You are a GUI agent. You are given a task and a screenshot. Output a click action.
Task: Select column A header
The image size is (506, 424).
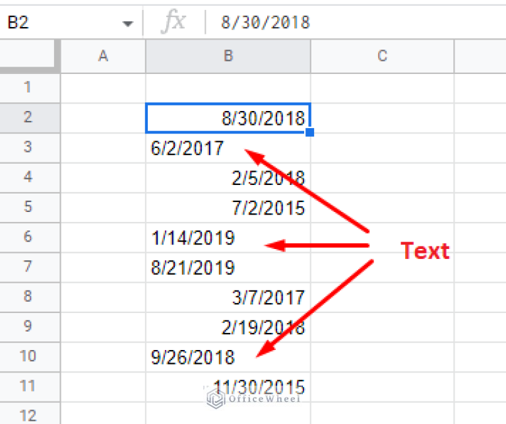tap(103, 56)
